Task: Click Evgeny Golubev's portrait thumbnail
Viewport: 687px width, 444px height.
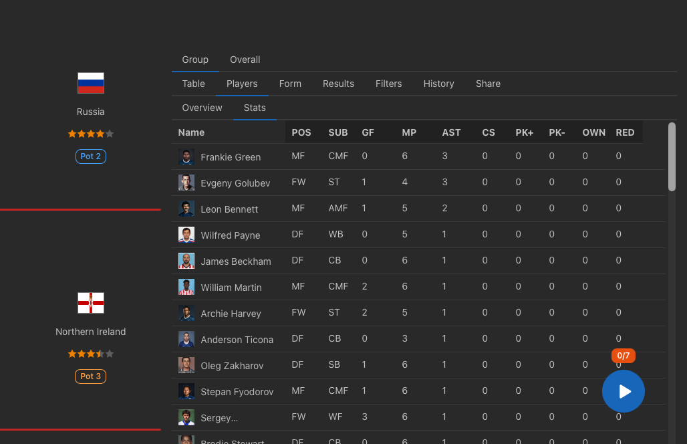Action: (x=186, y=183)
